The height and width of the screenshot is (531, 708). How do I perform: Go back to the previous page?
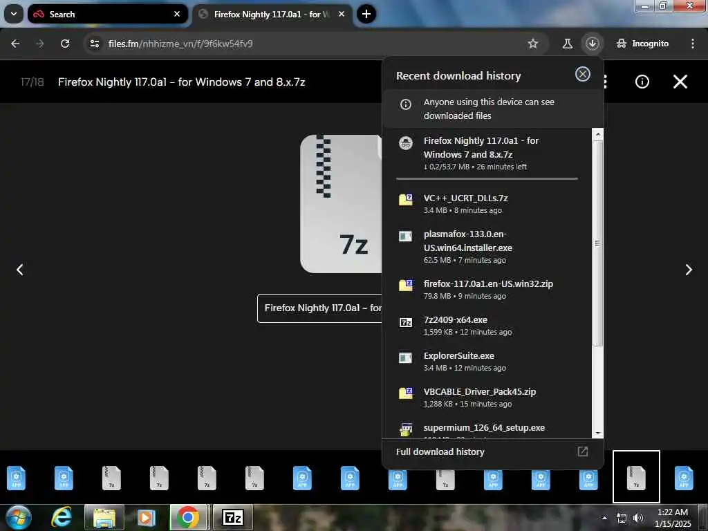pyautogui.click(x=15, y=44)
